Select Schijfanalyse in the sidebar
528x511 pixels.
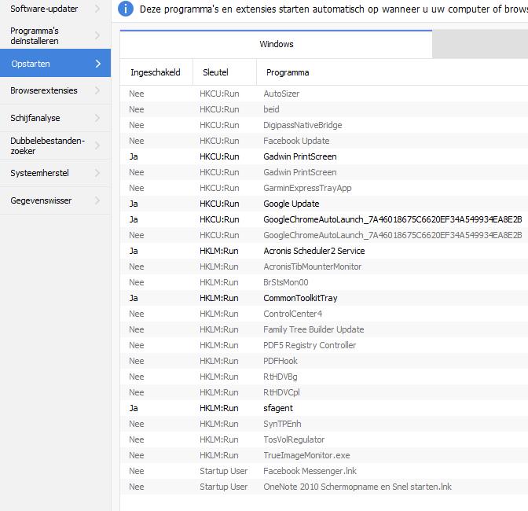click(x=35, y=118)
